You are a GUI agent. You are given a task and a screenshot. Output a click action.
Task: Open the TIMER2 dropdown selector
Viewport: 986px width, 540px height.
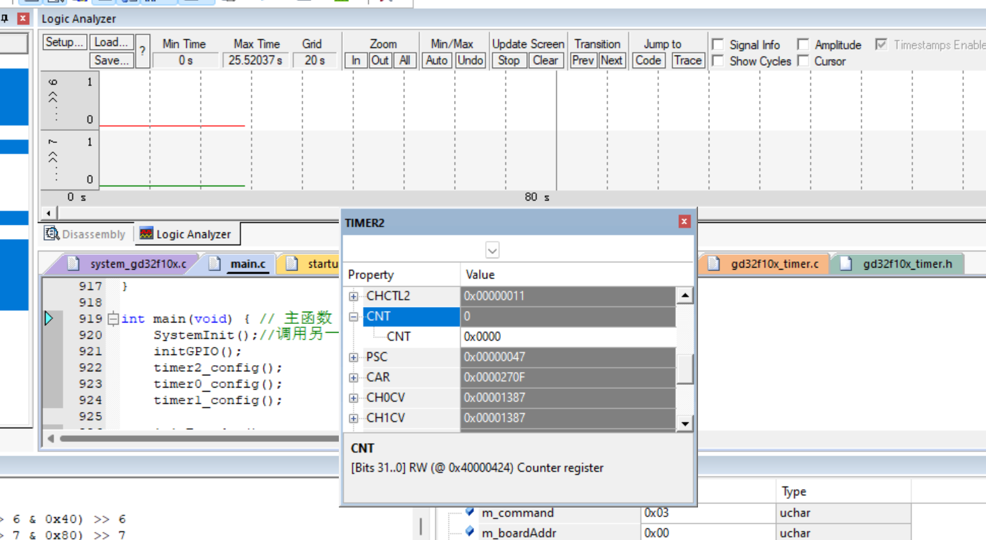coord(492,250)
